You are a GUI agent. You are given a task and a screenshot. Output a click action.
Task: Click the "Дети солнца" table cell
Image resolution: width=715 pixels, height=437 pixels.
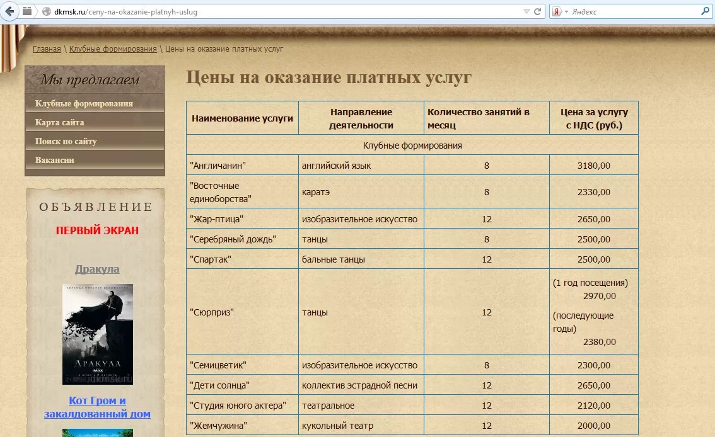pos(242,385)
